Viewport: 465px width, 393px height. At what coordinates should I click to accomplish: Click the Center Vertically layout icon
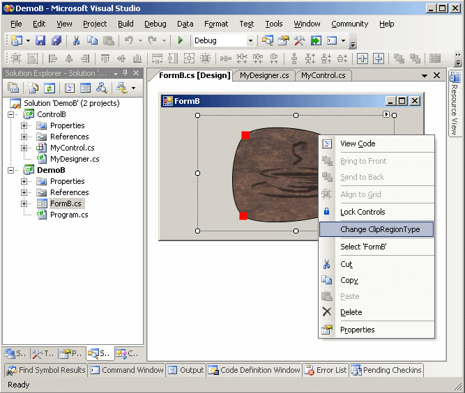[x=379, y=59]
